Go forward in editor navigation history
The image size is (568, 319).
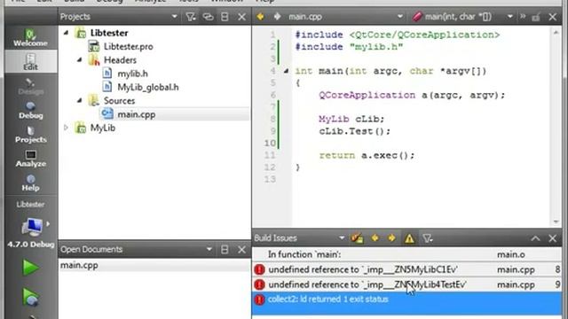277,17
